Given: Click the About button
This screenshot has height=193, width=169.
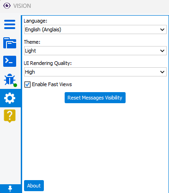Looking at the screenshot, I should tap(34, 186).
